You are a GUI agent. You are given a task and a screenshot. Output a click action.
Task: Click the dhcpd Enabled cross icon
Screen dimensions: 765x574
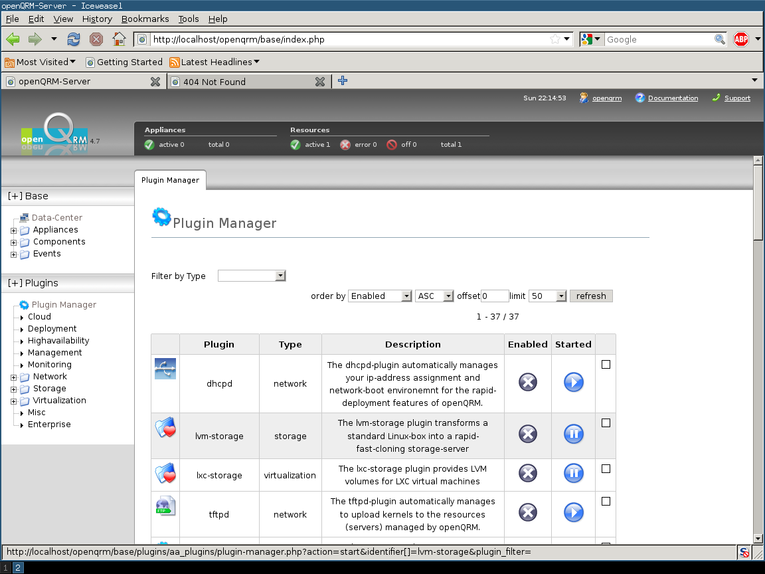pyautogui.click(x=527, y=382)
